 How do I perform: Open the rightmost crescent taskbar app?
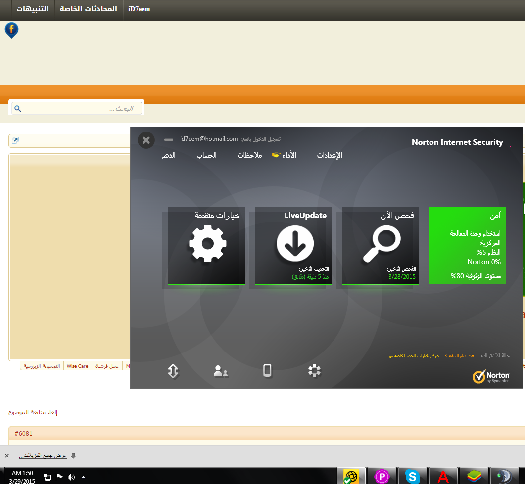(x=505, y=476)
